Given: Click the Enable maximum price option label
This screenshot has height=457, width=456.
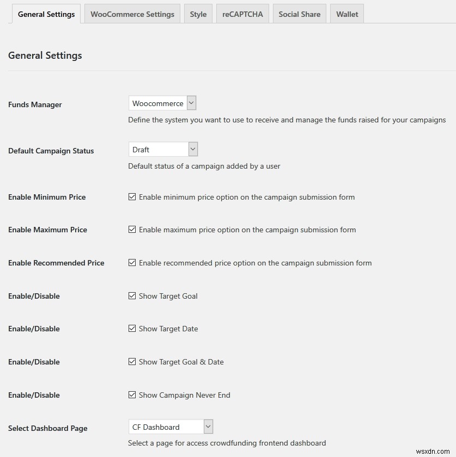Looking at the screenshot, I should pos(247,230).
